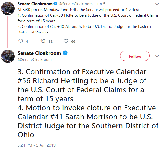163x150 pixels.
Task: Click verified badge beside main tweet name
Action: tap(65, 53)
